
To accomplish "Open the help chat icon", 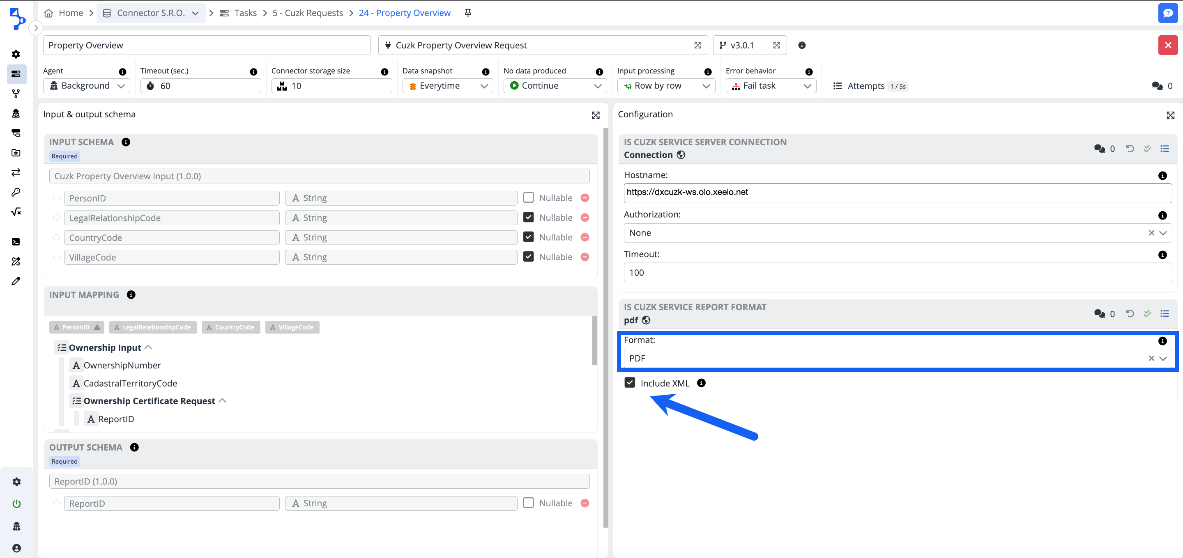I will (1167, 13).
